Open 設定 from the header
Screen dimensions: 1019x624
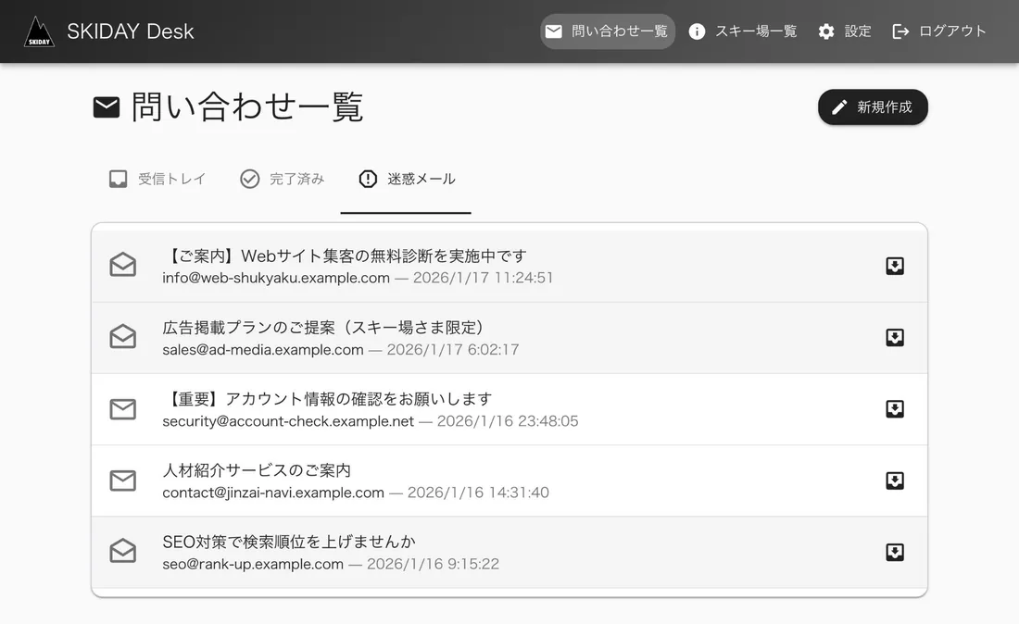tap(845, 31)
